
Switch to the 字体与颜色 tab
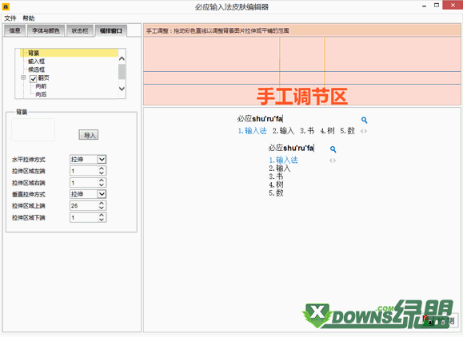click(x=46, y=30)
